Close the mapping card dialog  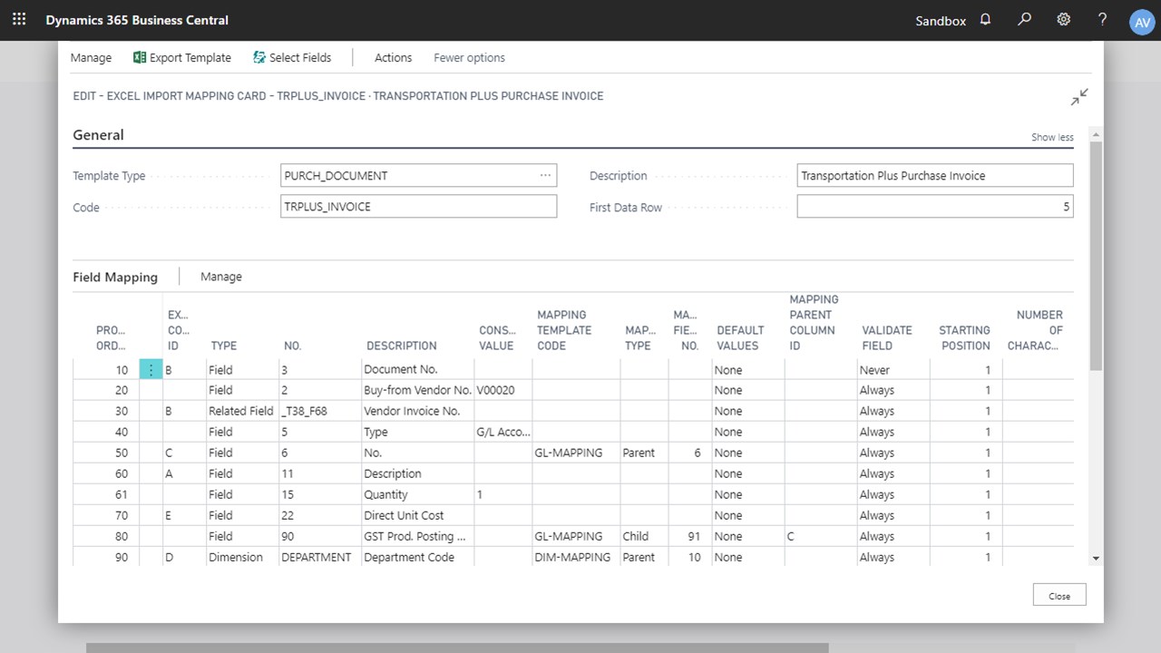tap(1059, 596)
